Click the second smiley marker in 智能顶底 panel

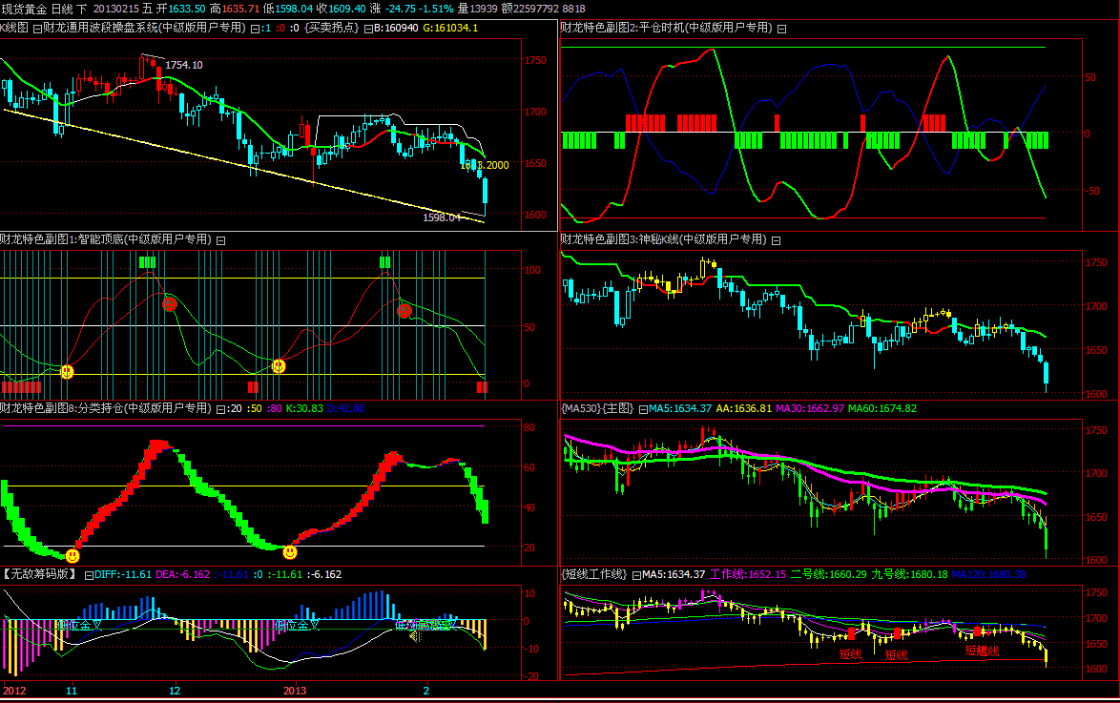279,365
